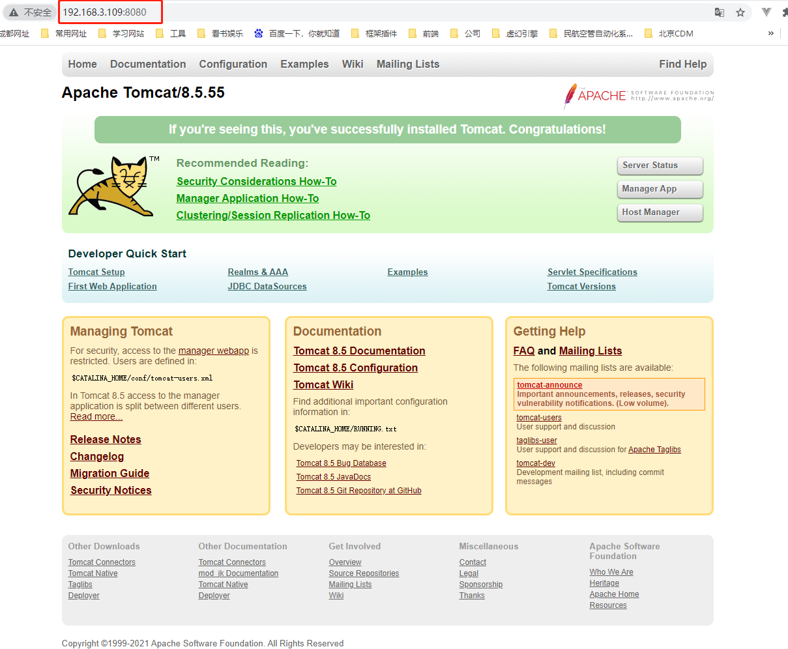Viewport: 788px width, 649px height.
Task: Open the Configuration nav item
Action: coord(233,64)
